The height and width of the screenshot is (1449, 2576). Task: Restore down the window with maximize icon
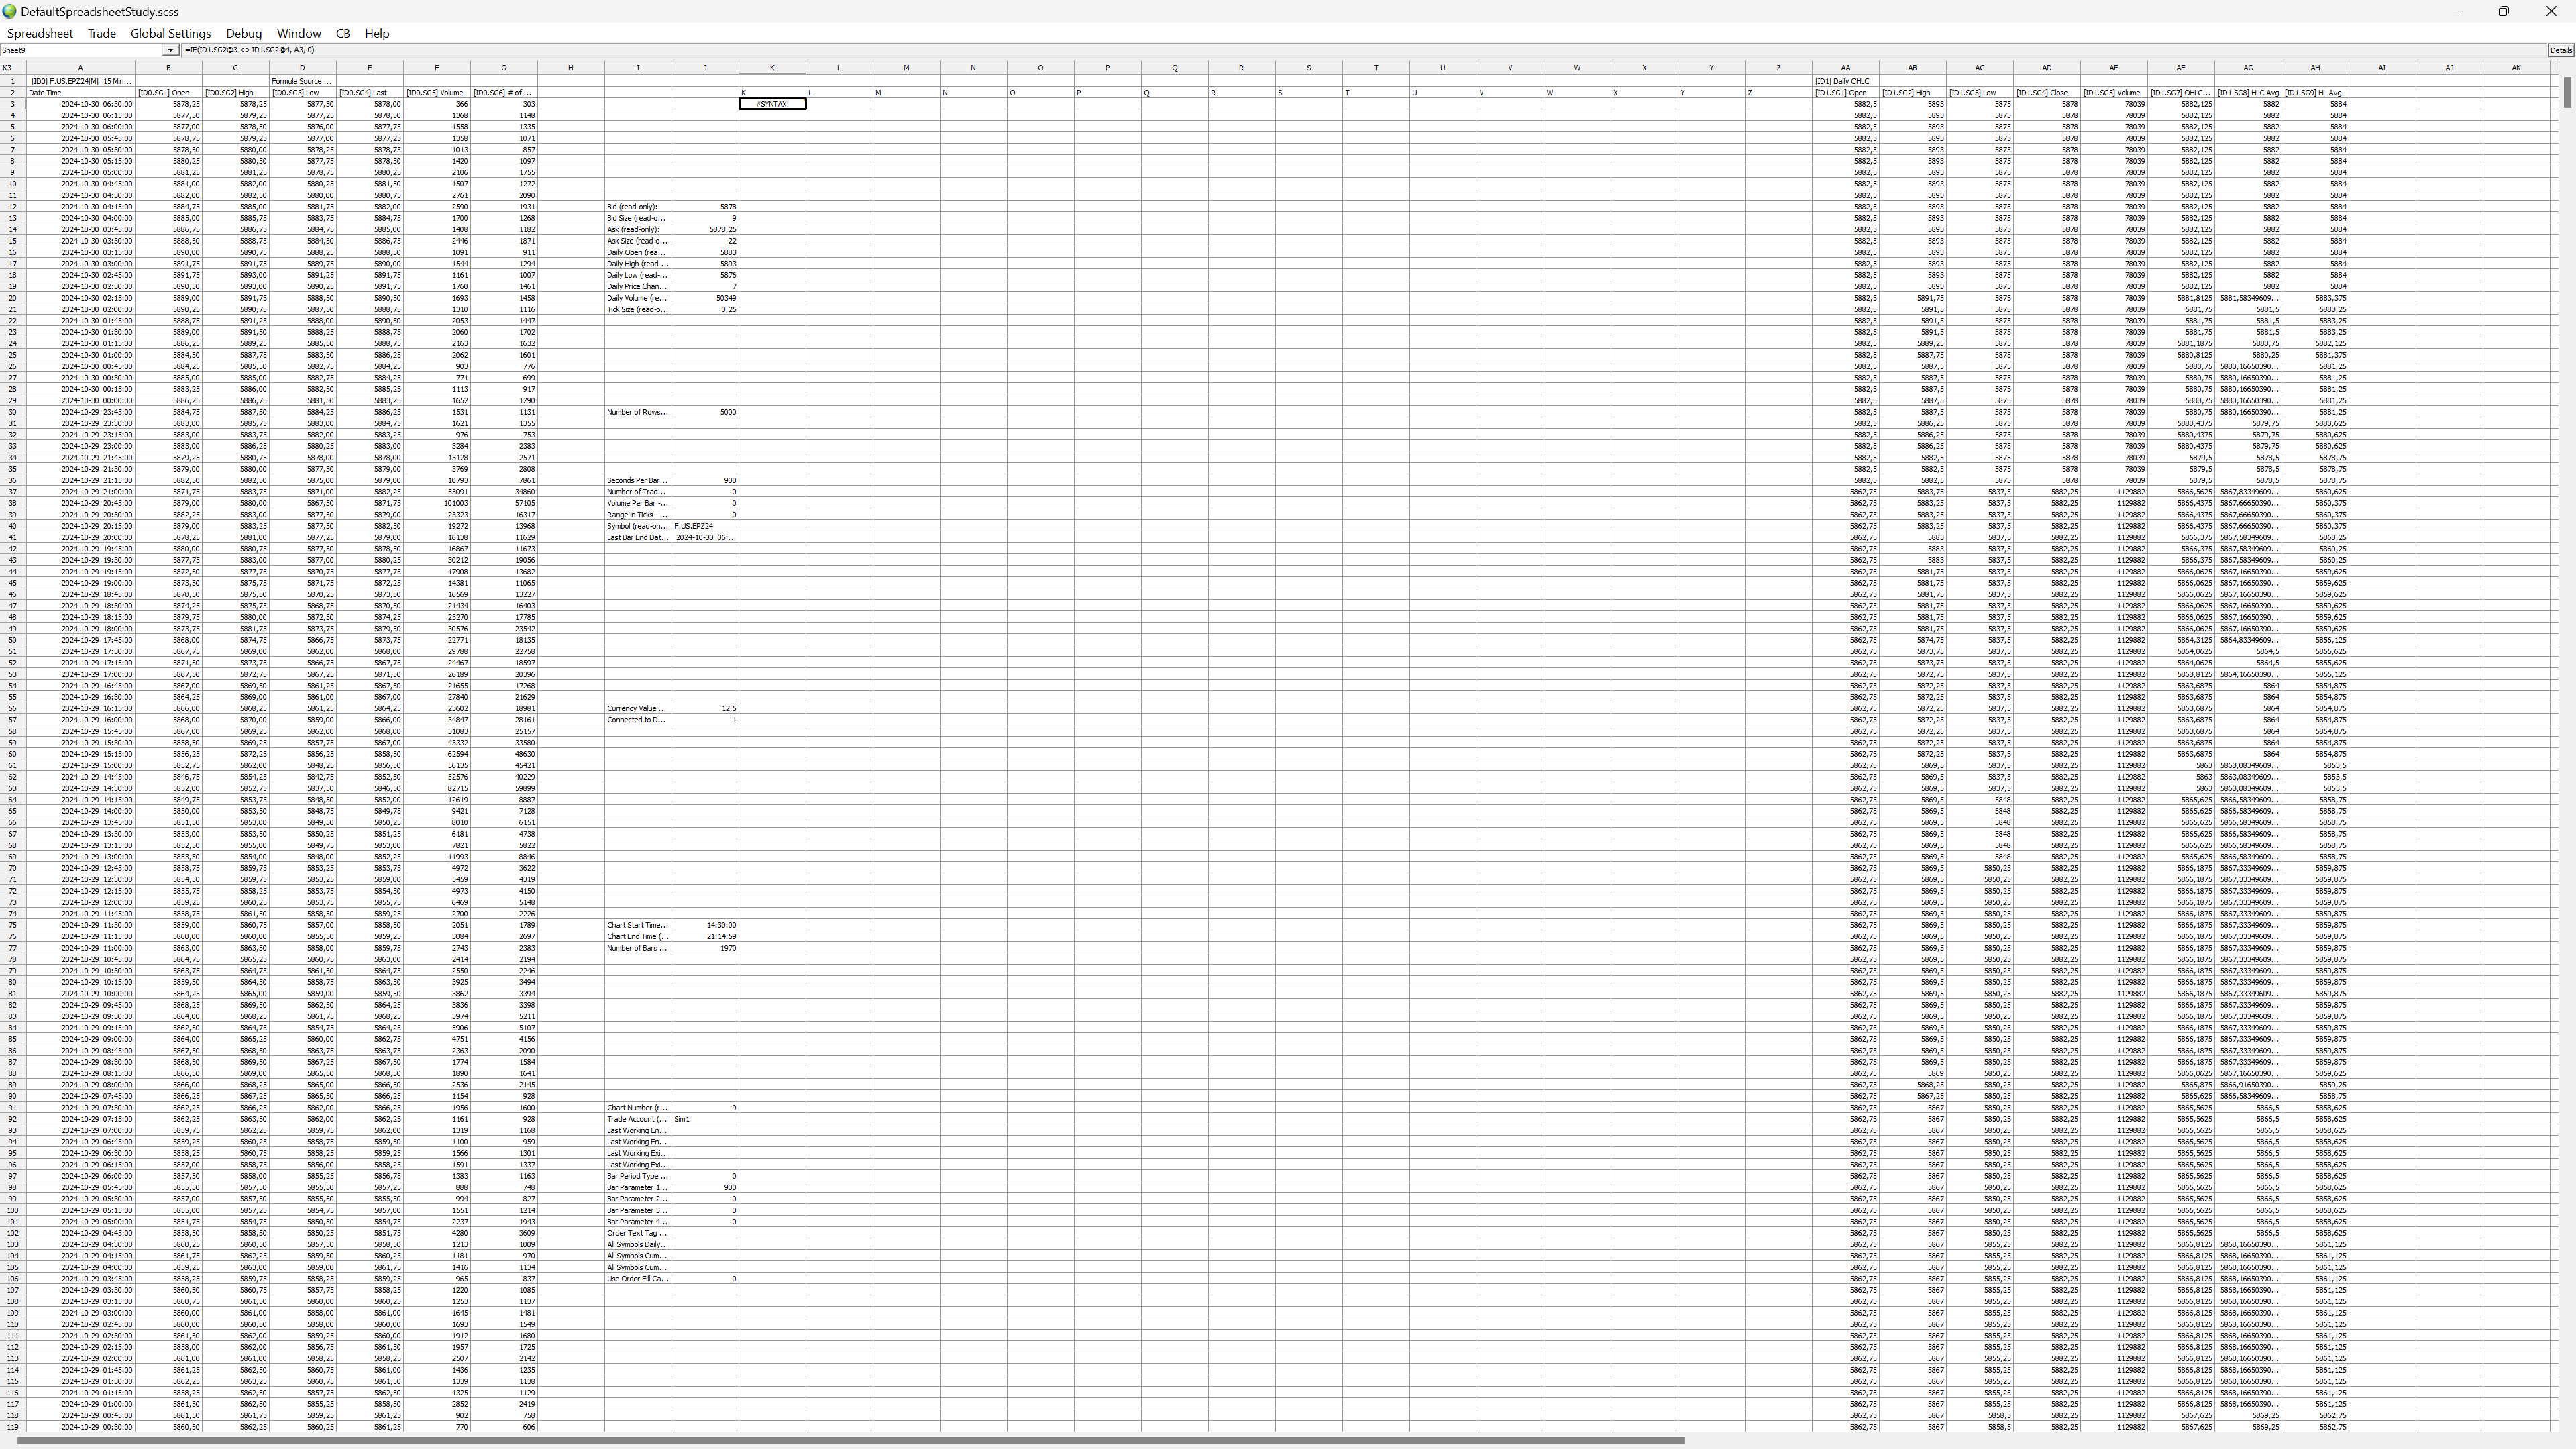2503,11
